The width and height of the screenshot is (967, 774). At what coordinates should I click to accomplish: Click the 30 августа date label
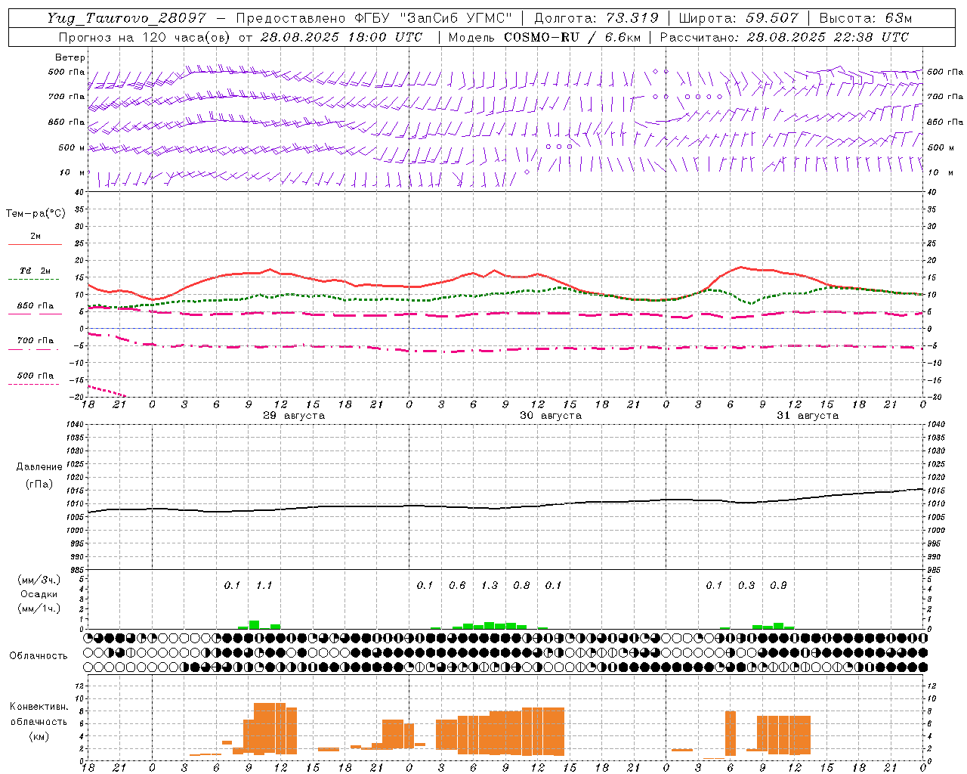pos(551,416)
